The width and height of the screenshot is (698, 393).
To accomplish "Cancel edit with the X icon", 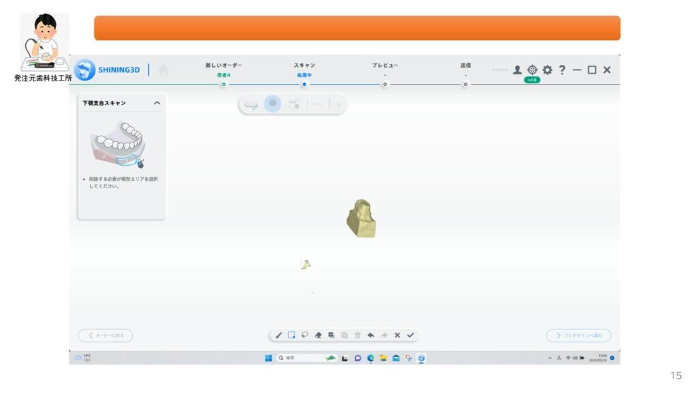I will tap(397, 335).
